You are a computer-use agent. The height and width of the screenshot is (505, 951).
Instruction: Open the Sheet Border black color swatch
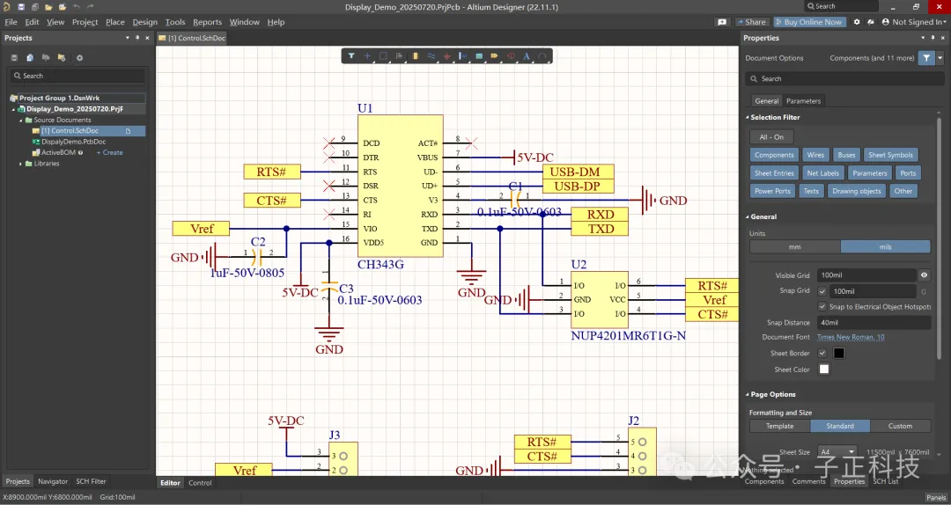[x=839, y=353]
